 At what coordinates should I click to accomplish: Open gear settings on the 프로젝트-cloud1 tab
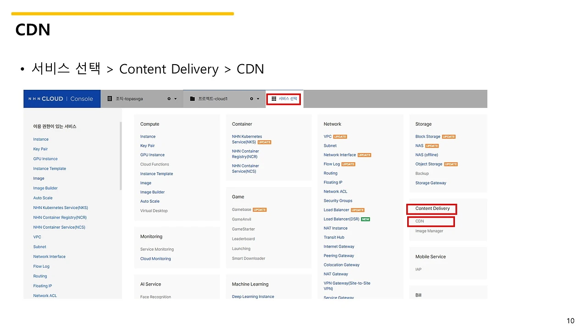coord(251,99)
